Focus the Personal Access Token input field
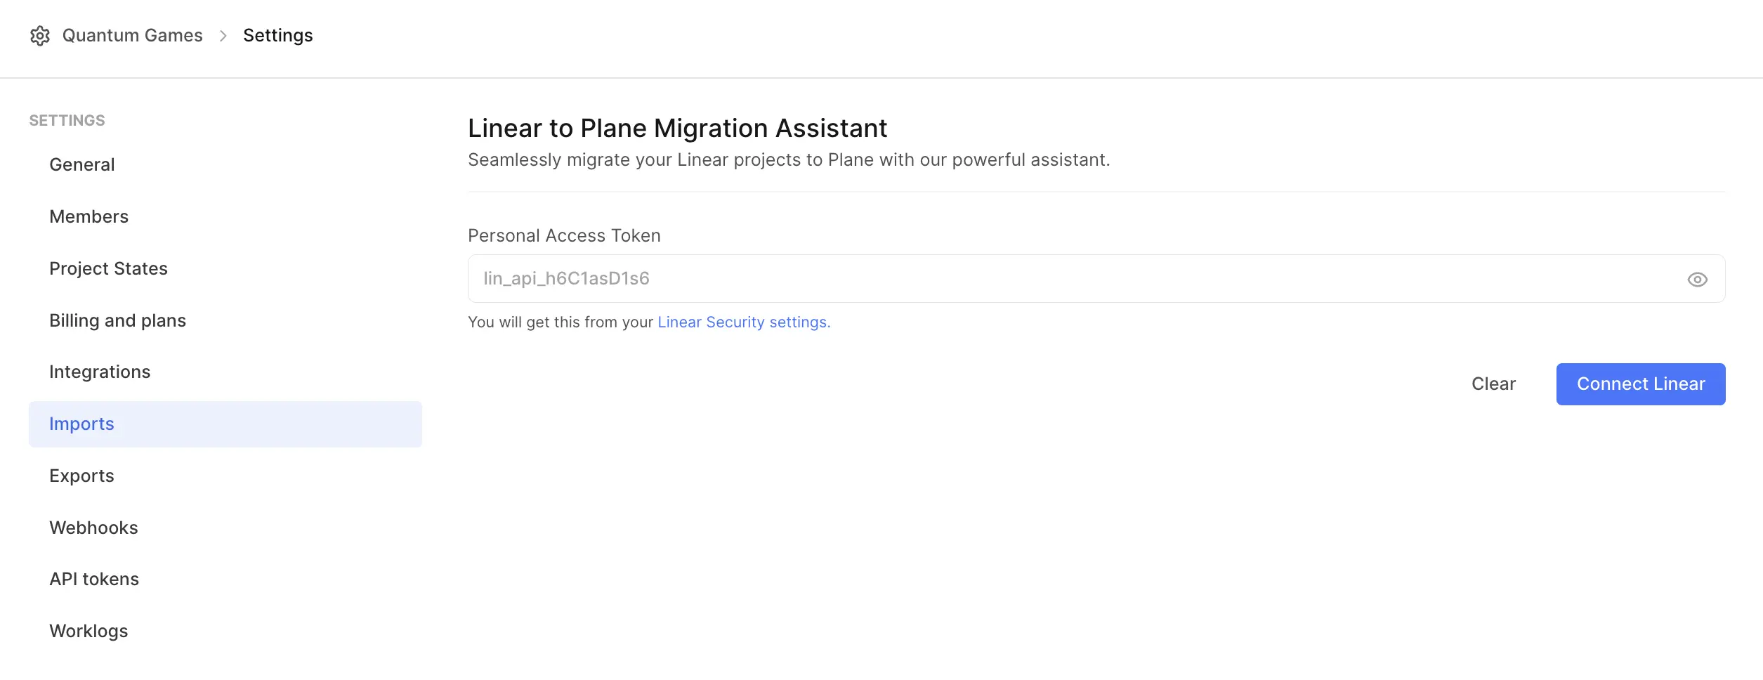 click(1096, 279)
